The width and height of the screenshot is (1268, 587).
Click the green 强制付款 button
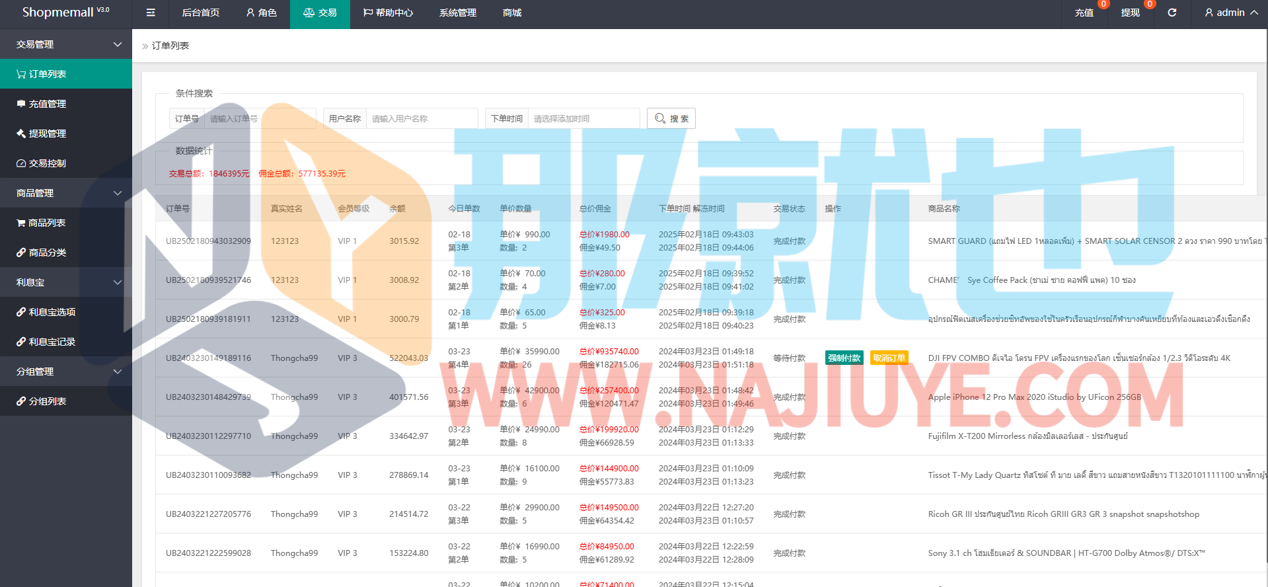(844, 358)
